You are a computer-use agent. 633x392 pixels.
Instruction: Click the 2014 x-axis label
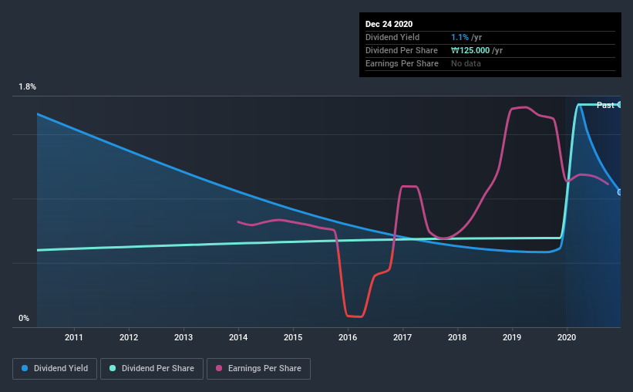[238, 337]
